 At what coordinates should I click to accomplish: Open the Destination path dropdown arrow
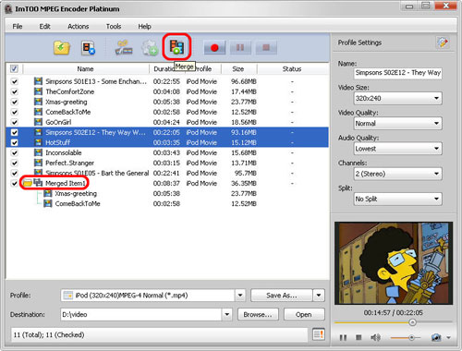coord(227,314)
